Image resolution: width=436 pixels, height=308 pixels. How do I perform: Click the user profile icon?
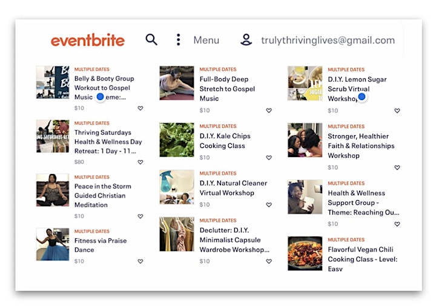tap(246, 40)
